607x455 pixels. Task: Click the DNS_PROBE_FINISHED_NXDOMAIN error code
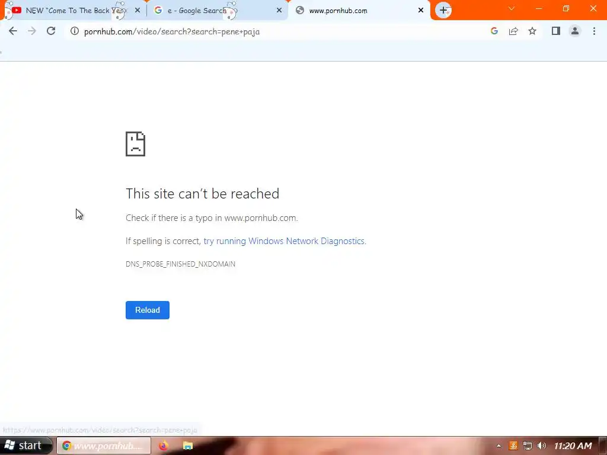[180, 264]
